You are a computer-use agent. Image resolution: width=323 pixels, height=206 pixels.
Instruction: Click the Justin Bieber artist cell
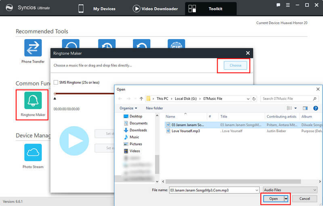276,131
